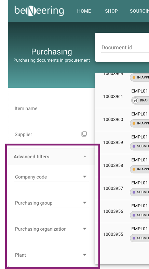Collapse the Advanced filters section
The width and height of the screenshot is (149, 269).
point(52,157)
